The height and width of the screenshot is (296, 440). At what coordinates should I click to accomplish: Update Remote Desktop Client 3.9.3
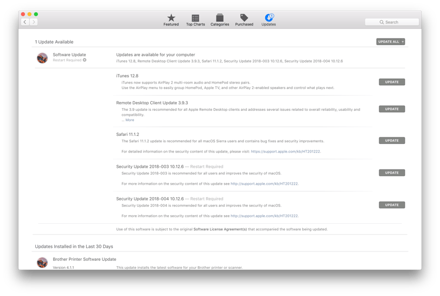tap(392, 109)
